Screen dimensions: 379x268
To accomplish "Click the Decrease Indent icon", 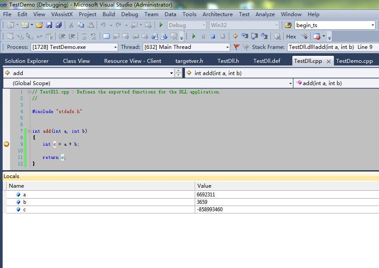I will 62,36.
